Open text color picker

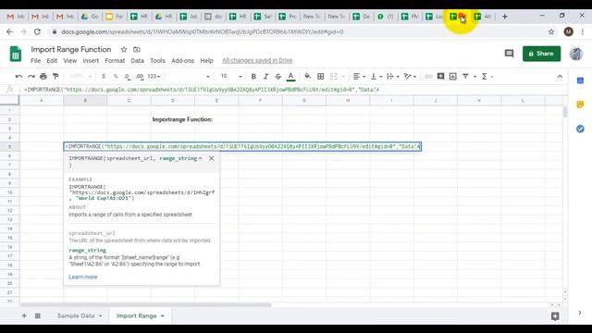290,77
